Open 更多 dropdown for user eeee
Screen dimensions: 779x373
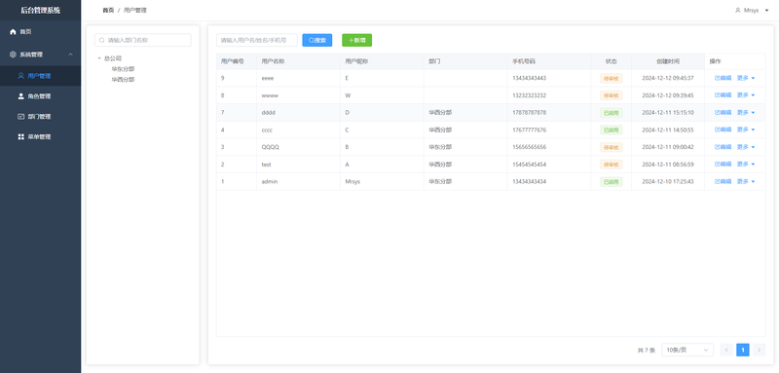[x=746, y=78]
